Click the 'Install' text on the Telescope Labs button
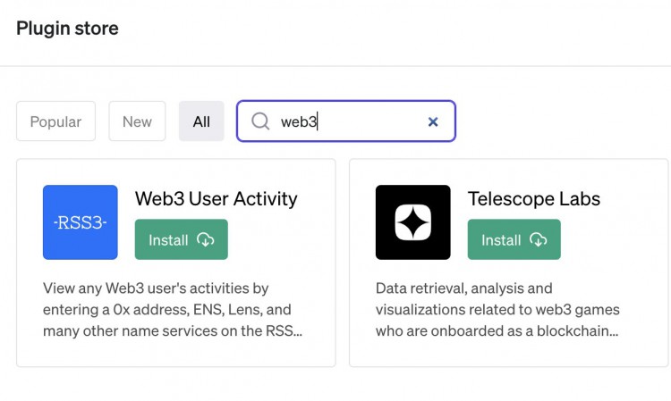This screenshot has height=401, width=671. (501, 240)
